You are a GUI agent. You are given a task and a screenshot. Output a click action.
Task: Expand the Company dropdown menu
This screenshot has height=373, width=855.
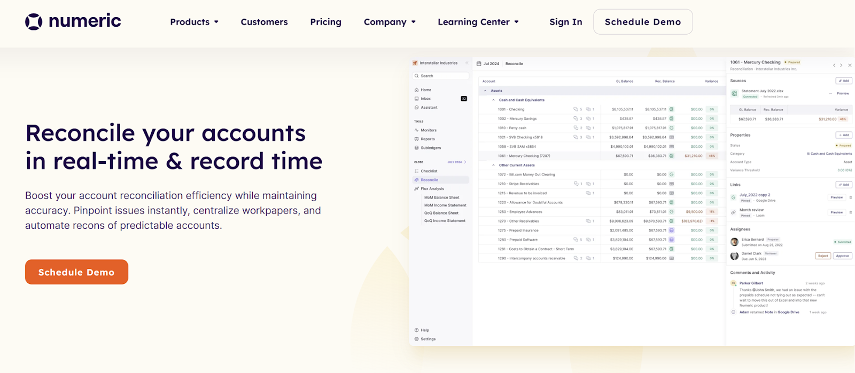point(390,22)
